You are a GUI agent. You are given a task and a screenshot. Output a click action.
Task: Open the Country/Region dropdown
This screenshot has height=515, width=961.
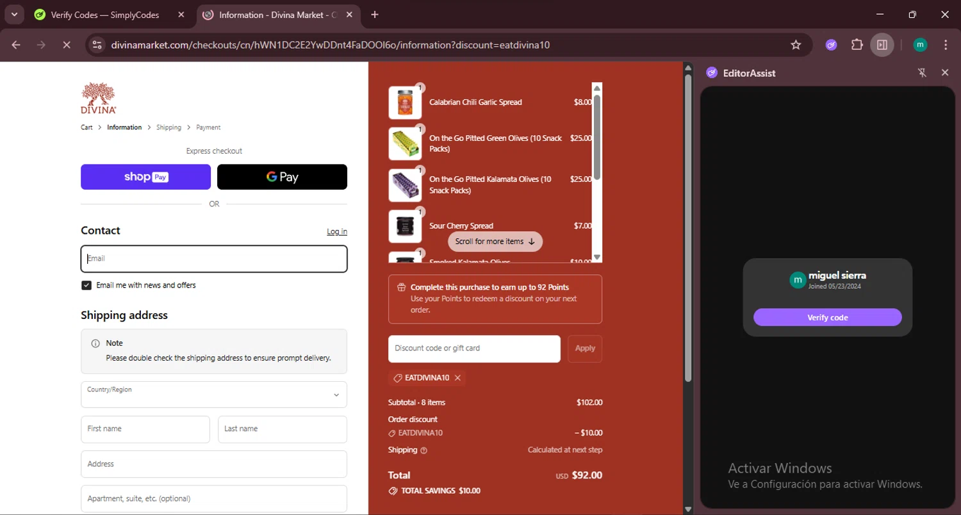pyautogui.click(x=214, y=395)
